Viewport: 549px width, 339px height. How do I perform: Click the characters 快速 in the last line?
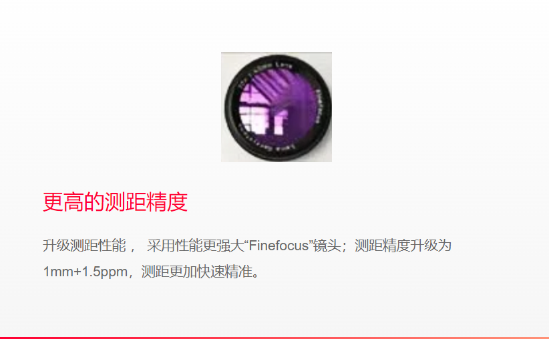pyautogui.click(x=211, y=272)
